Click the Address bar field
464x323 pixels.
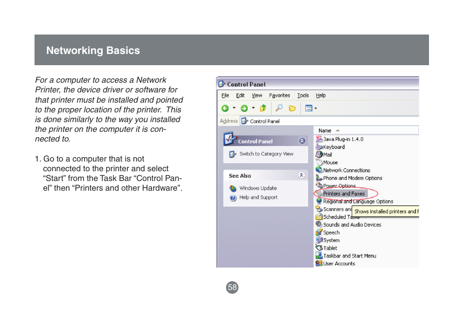coord(330,121)
